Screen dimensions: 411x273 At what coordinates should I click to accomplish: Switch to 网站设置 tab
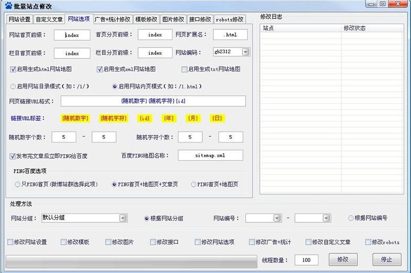[x=19, y=19]
